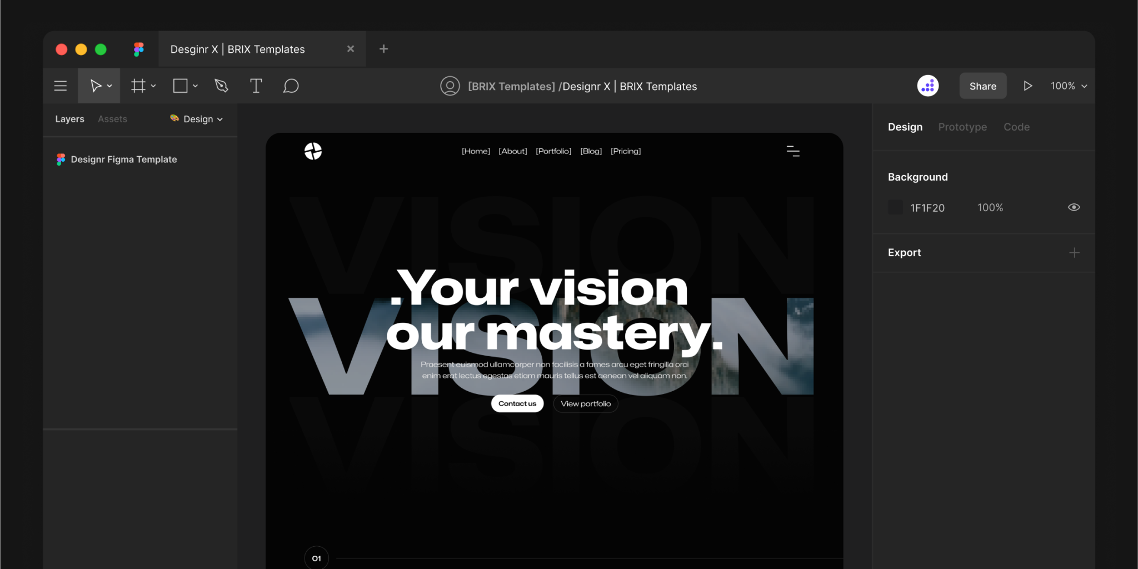
Task: Open the Figma main menu
Action: [x=60, y=86]
